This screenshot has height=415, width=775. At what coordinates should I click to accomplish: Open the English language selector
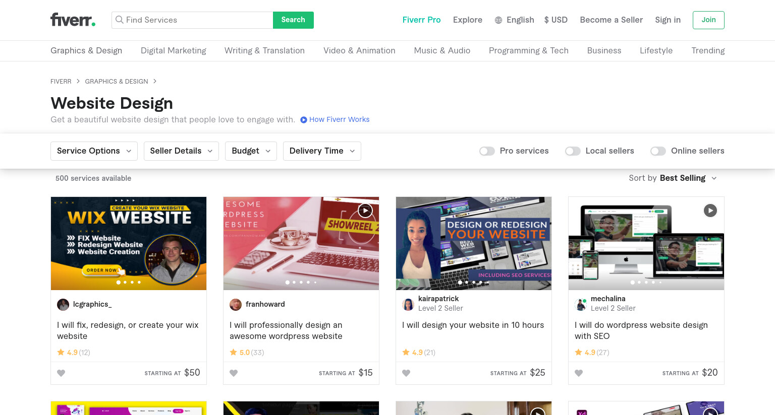515,20
